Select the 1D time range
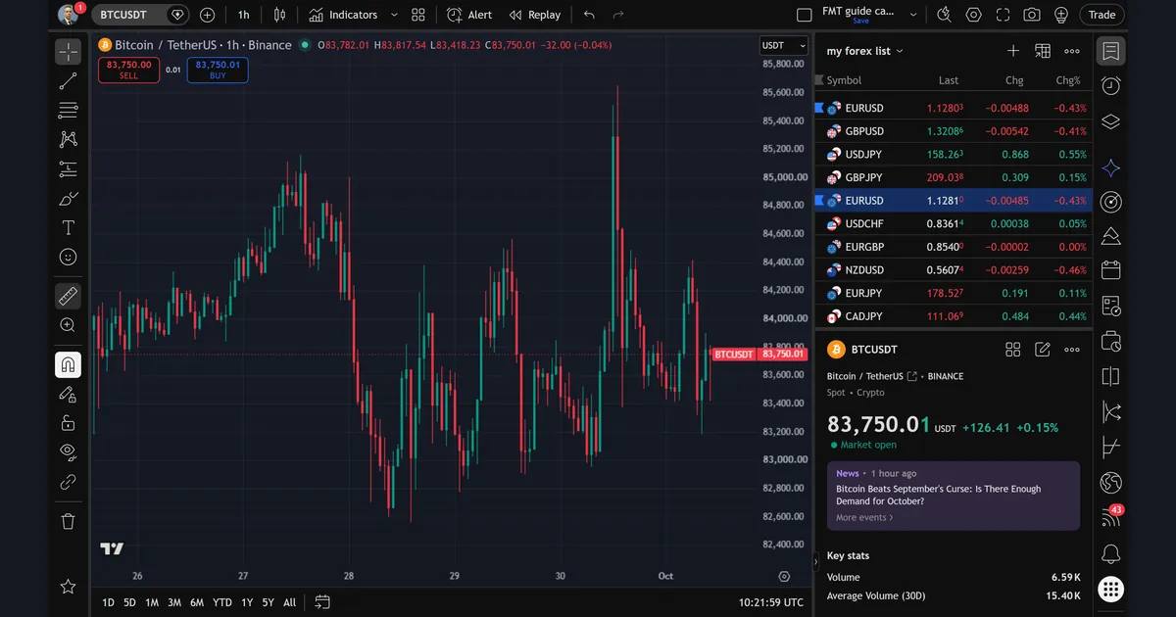The height and width of the screenshot is (617, 1176). (x=109, y=602)
